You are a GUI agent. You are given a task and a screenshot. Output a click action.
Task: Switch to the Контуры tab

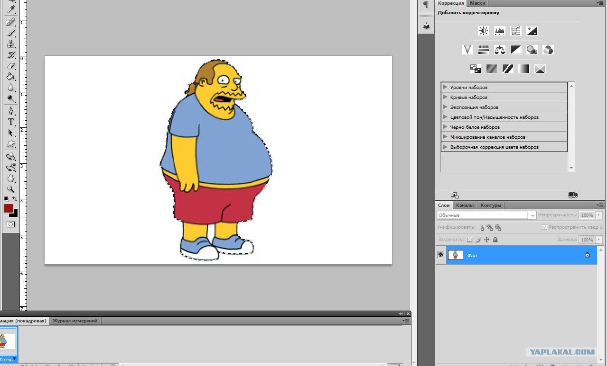coord(491,205)
